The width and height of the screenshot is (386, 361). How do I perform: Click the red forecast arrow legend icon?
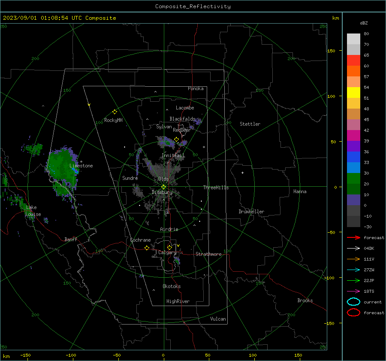coord(353,237)
